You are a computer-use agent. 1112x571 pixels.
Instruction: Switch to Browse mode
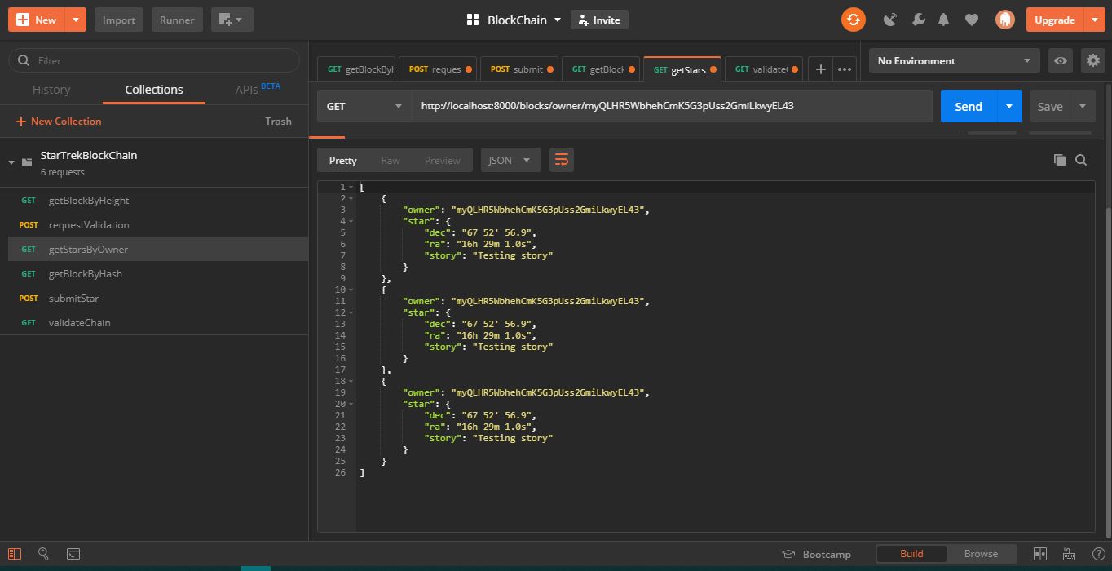981,553
